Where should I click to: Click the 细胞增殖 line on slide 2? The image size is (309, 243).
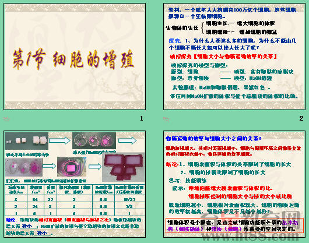point(241,32)
